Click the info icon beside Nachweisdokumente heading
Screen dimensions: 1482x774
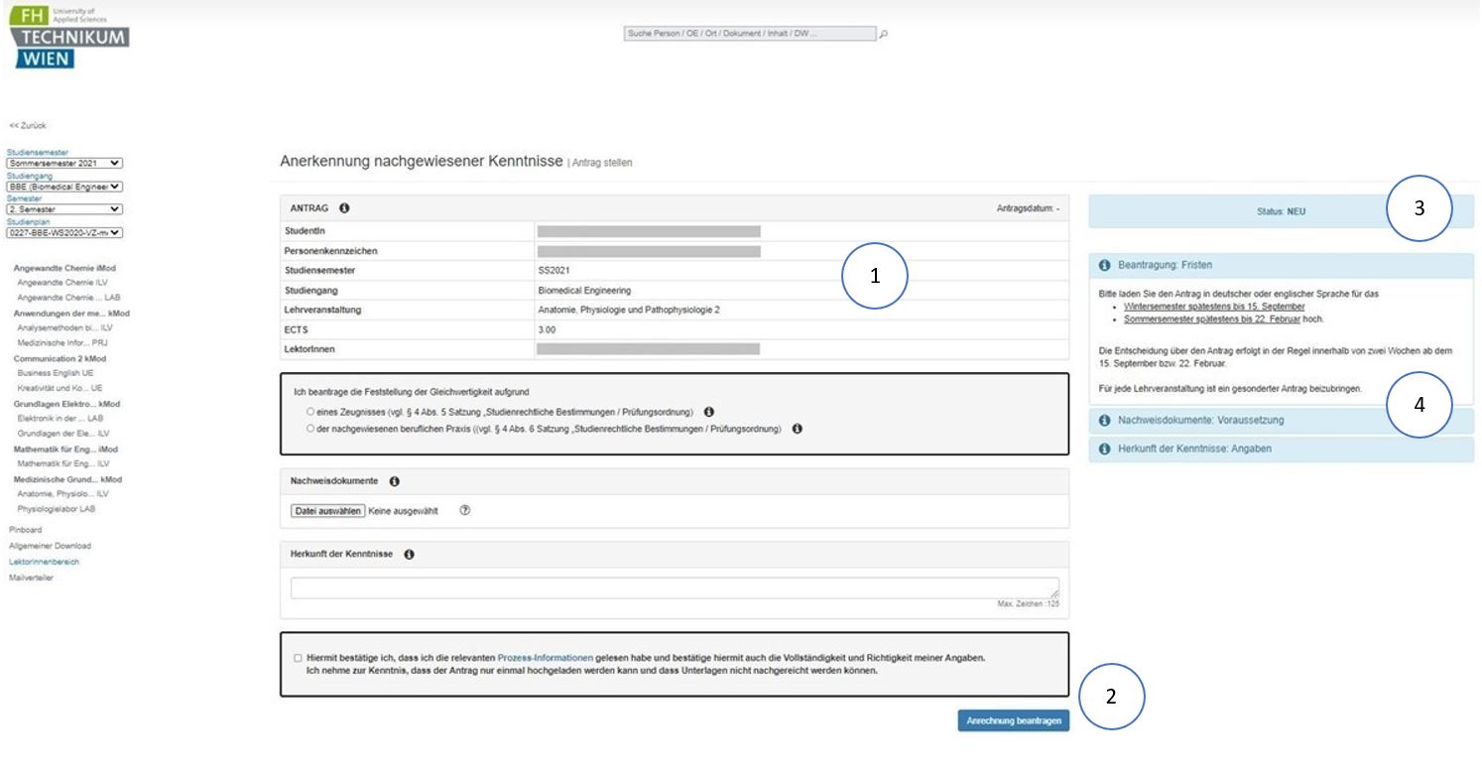[394, 481]
